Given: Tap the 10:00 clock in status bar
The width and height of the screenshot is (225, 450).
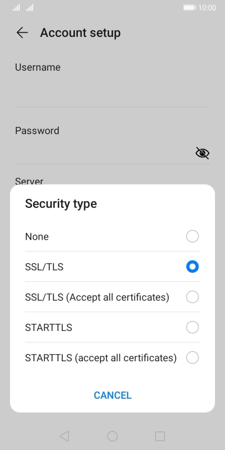Looking at the screenshot, I should coord(207,8).
